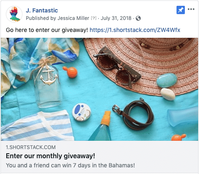The width and height of the screenshot is (199, 174).
Task: Follow the 1.shortstack.com/ZW4Wfx giveaway link
Action: [x=135, y=30]
